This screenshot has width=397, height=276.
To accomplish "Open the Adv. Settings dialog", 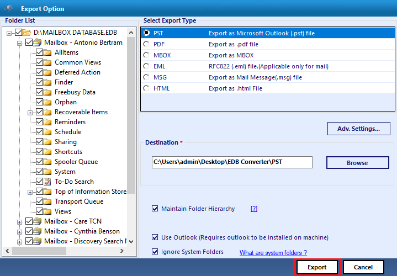I will coord(358,129).
